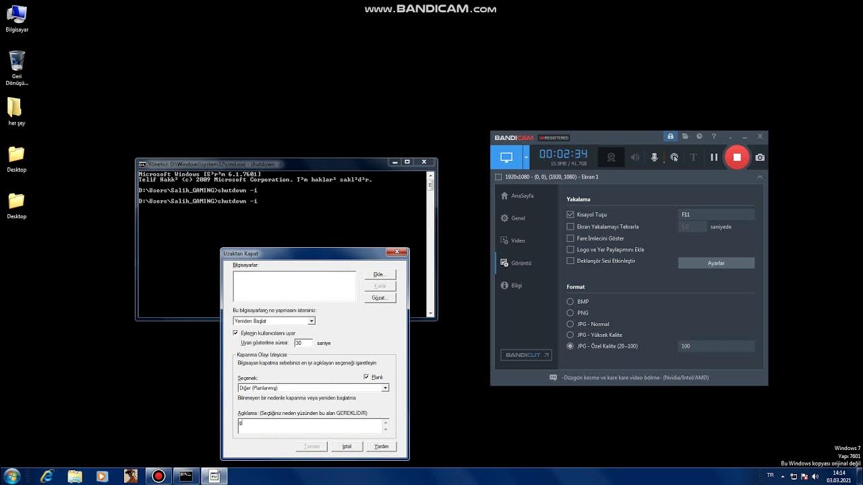Pause the Bandicam recording

[x=714, y=157]
